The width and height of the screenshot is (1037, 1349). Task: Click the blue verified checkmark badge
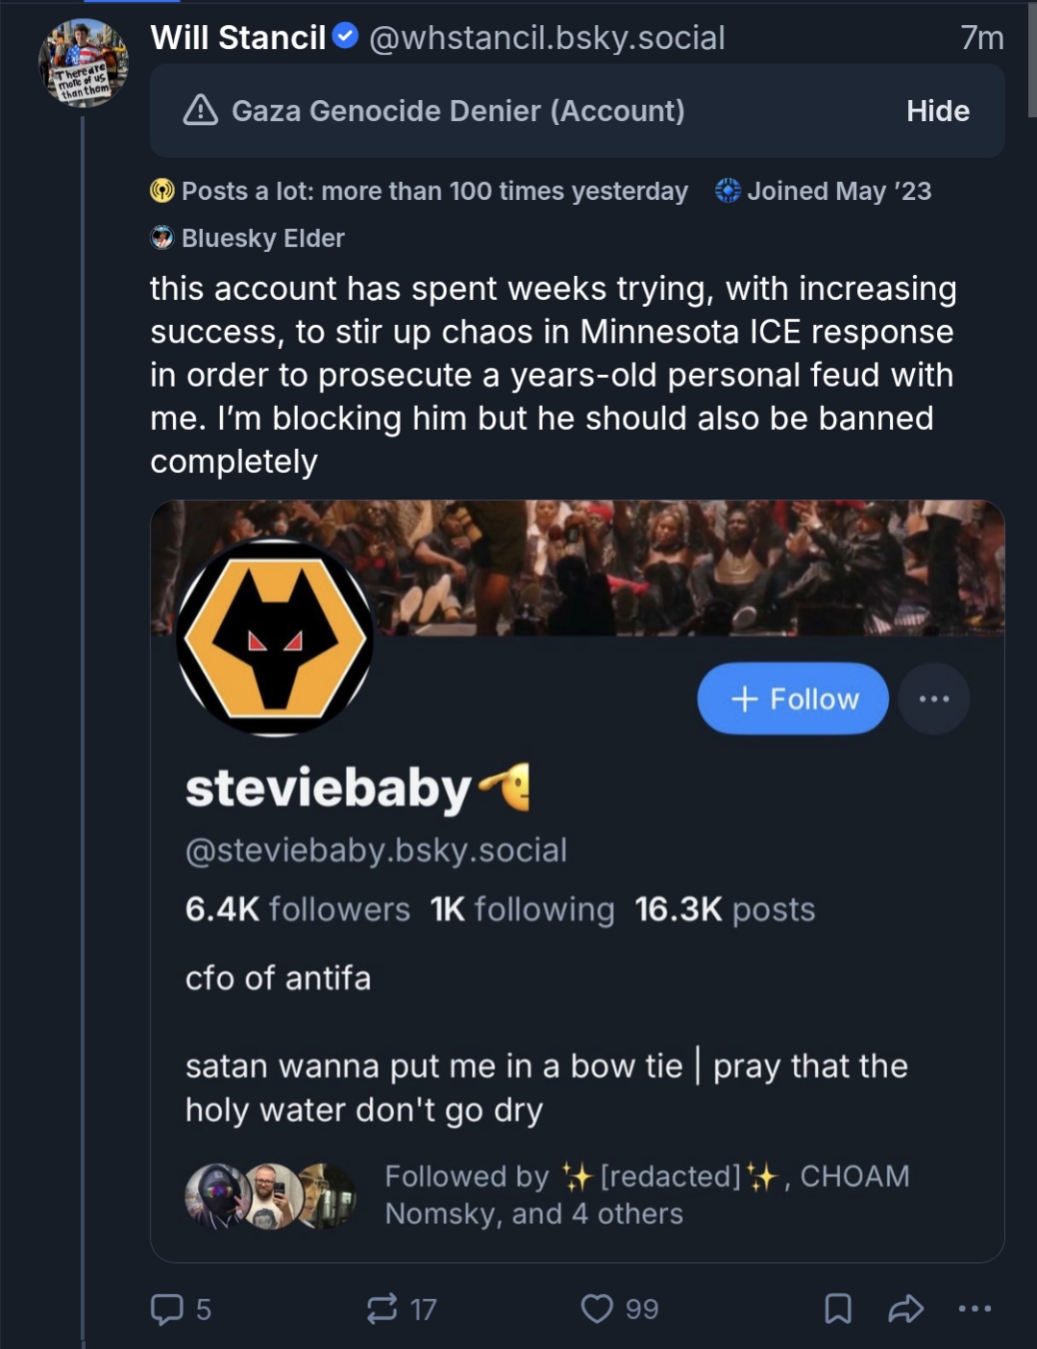[x=345, y=37]
